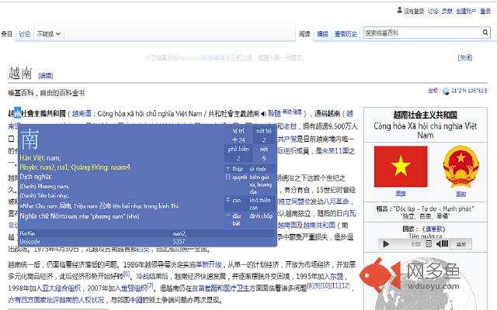Open the Vietnam national emblem thumbnail

pos(461,167)
